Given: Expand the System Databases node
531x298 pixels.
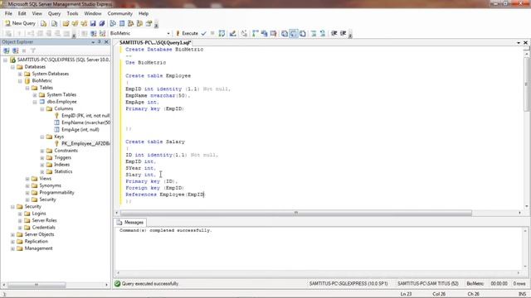Looking at the screenshot, I should 20,74.
